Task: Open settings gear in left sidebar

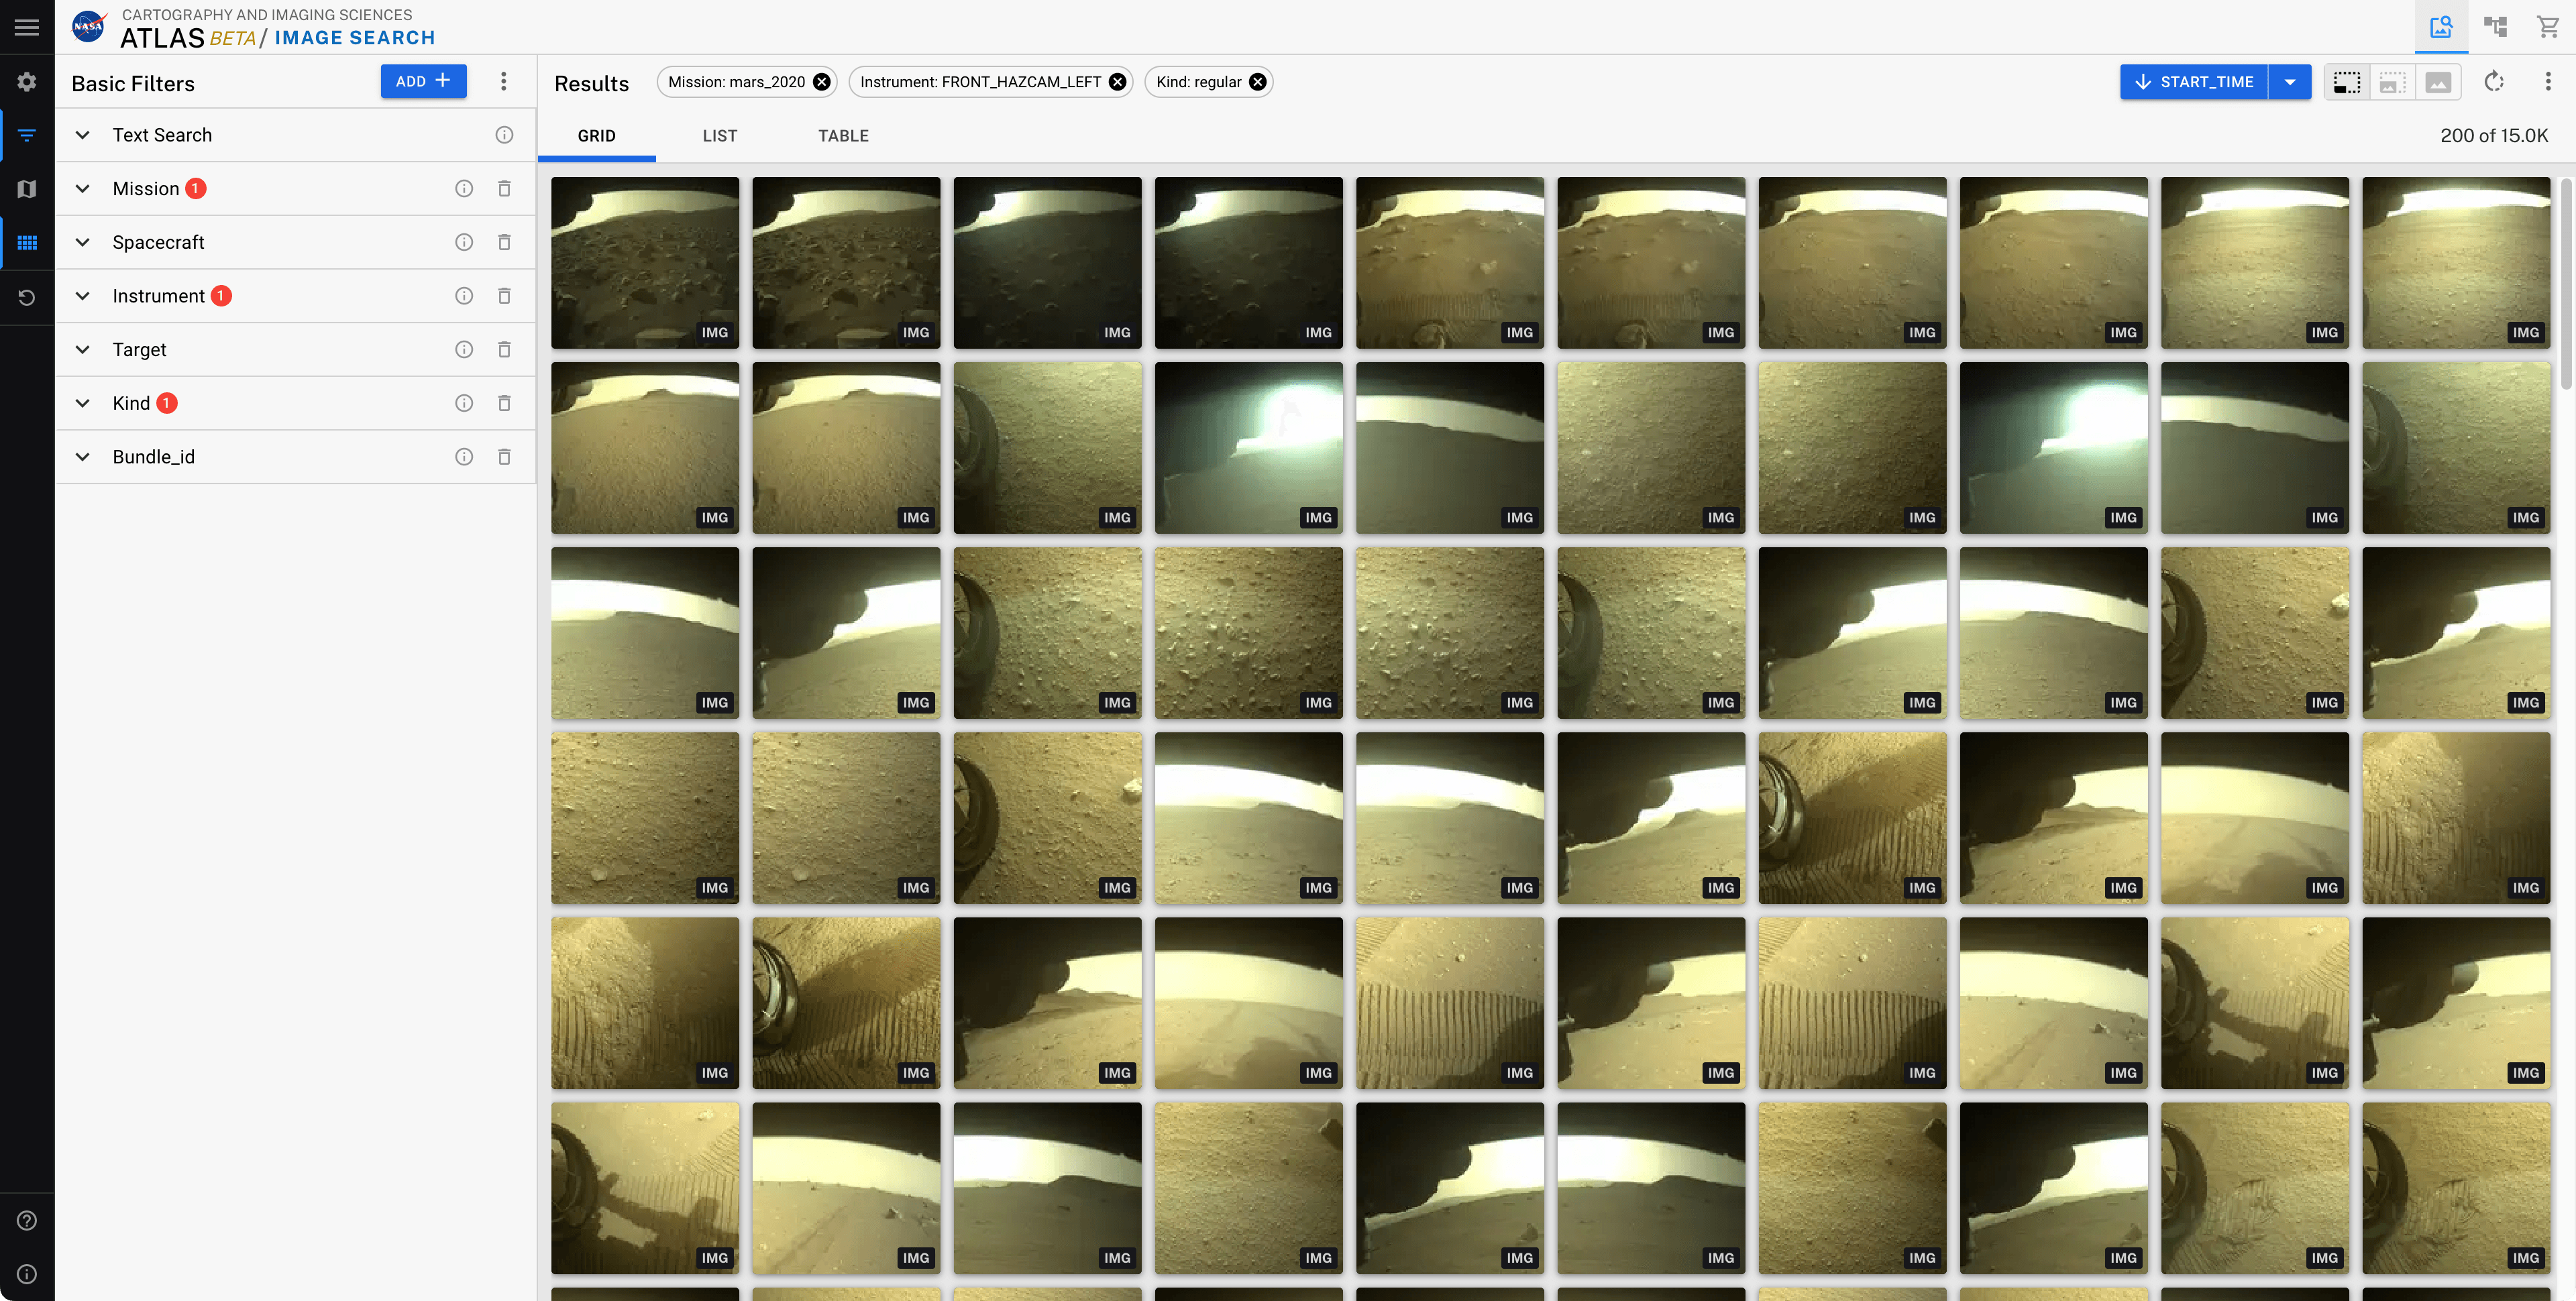Action: pos(27,82)
